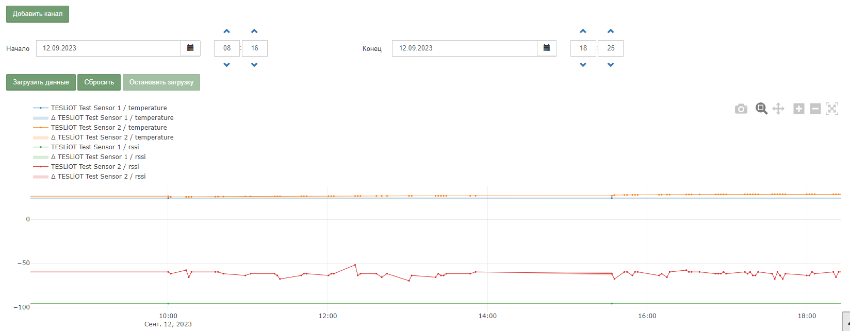
Task: Click the 16:00 x-axis tick label
Action: (647, 316)
